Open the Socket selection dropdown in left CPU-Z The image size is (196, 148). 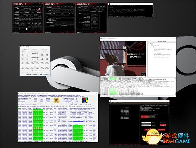pos(24,29)
